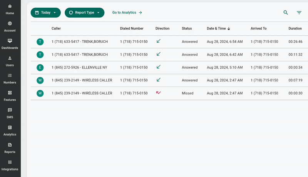Open SMS messages in sidebar
The height and width of the screenshot is (177, 308).
point(10,113)
